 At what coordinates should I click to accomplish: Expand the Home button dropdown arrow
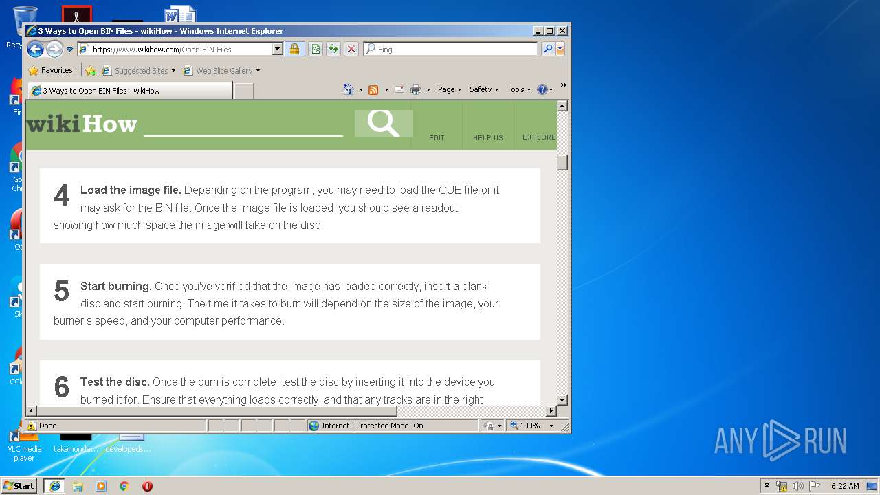tap(360, 89)
